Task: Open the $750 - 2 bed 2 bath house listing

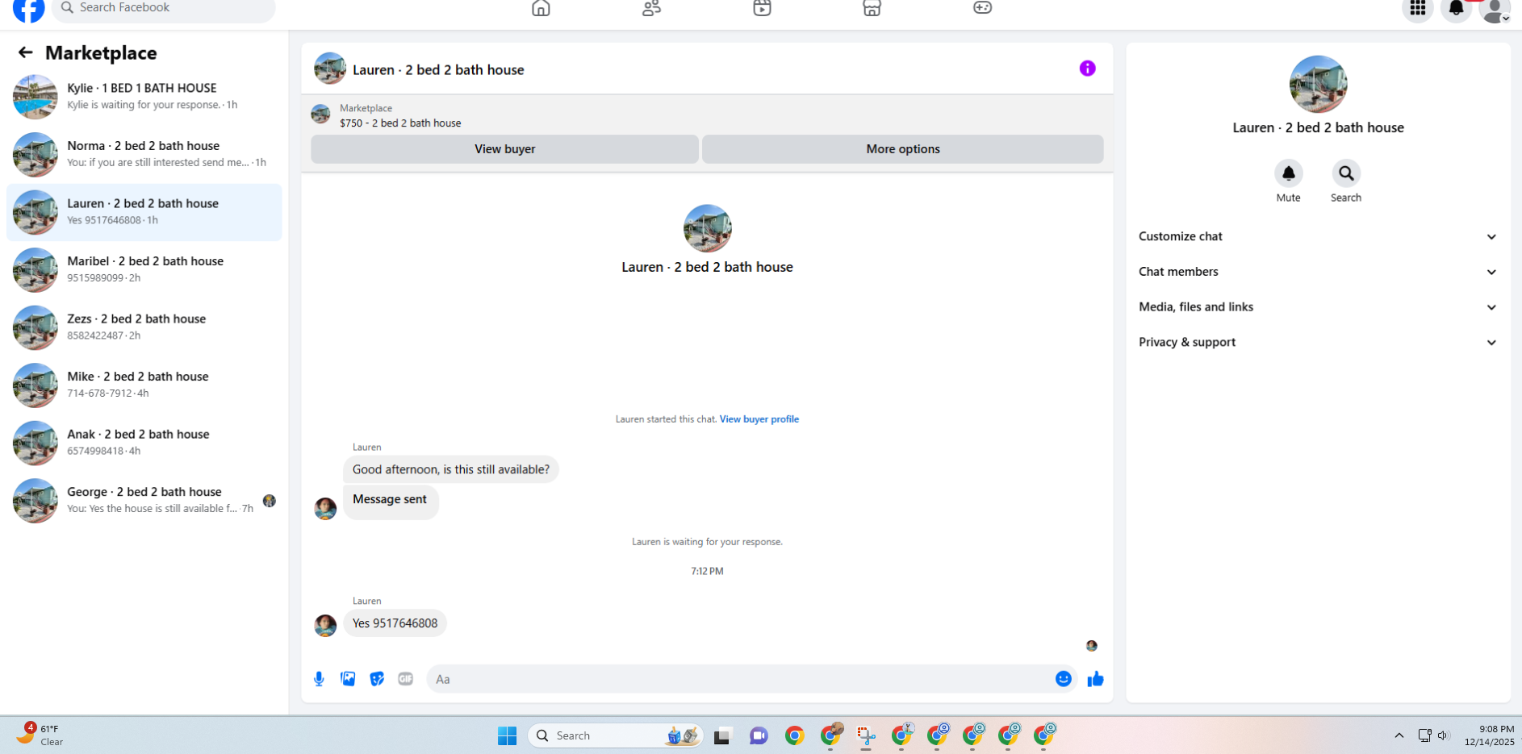Action: coord(400,123)
